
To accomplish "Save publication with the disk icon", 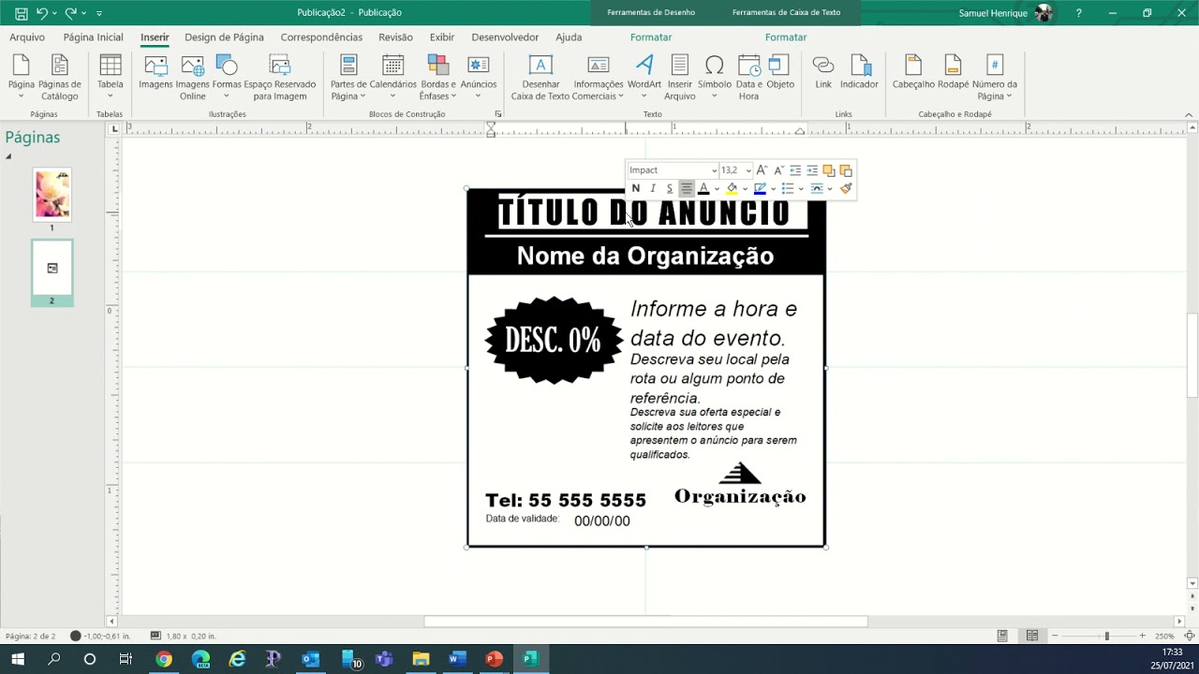I will tap(21, 13).
